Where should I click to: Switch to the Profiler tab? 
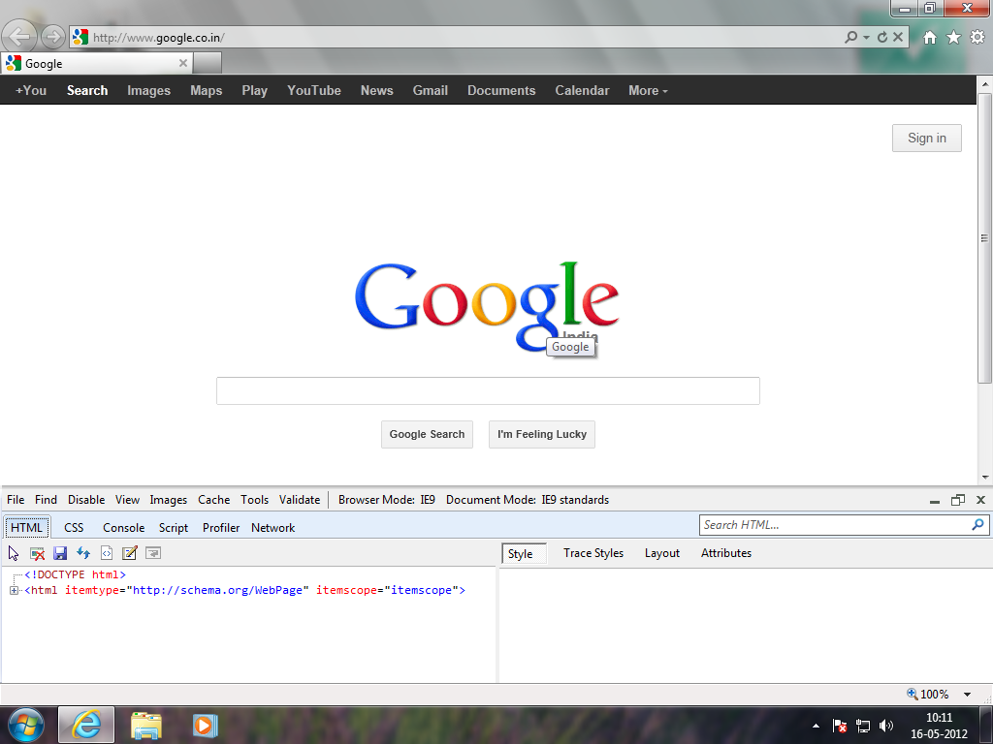221,528
